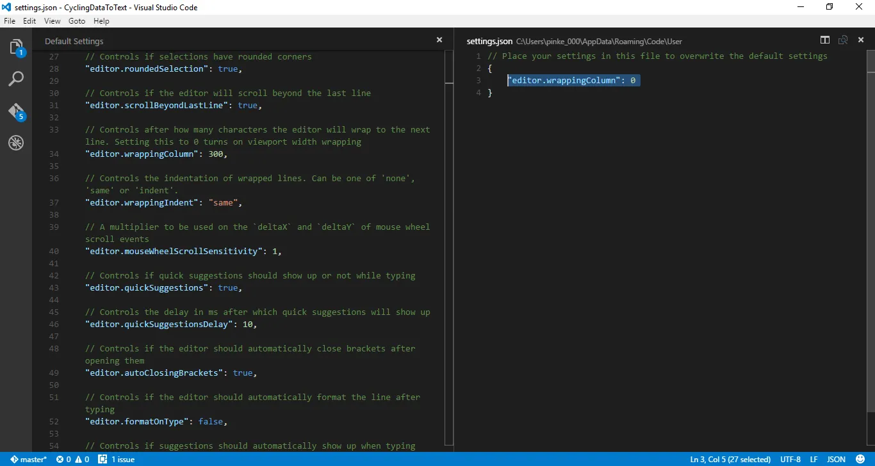Close the Default Settings tab
Image resolution: width=875 pixels, height=466 pixels.
439,40
